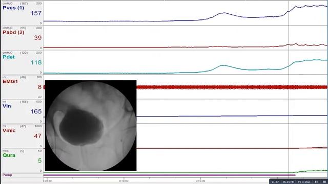Click the Vin value 165
This screenshot has height=184, width=328.
click(x=36, y=111)
